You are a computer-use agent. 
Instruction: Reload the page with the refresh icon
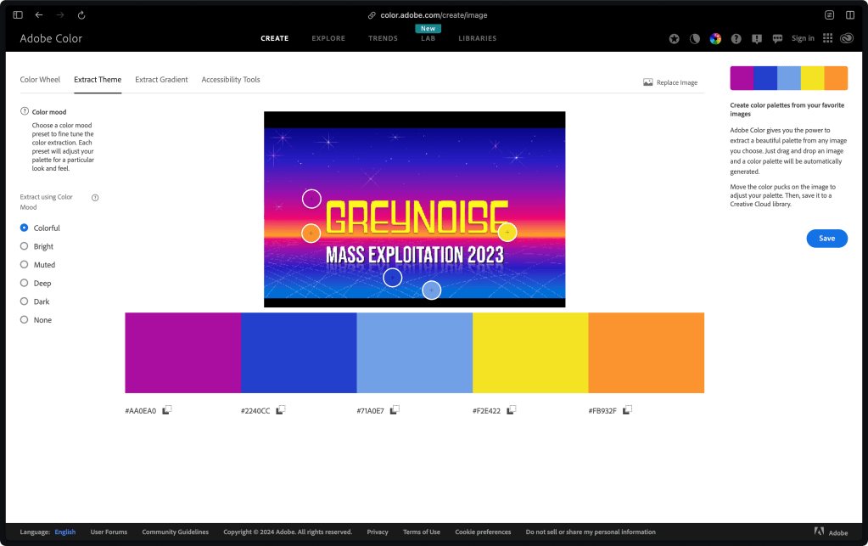click(81, 15)
